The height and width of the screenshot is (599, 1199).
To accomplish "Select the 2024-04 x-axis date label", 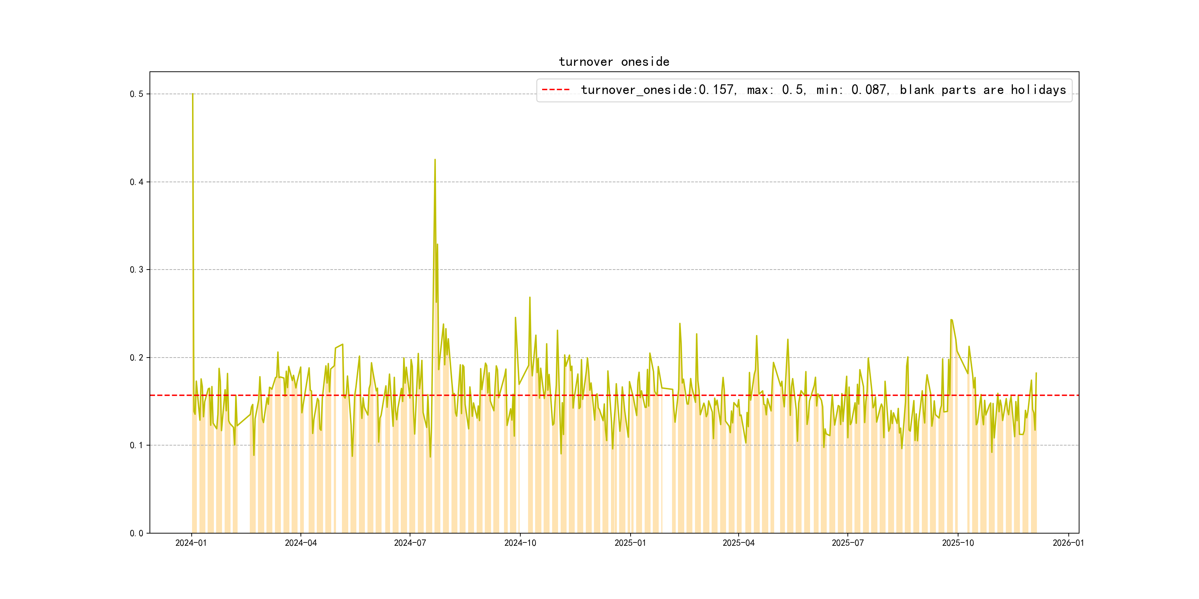I will (301, 543).
